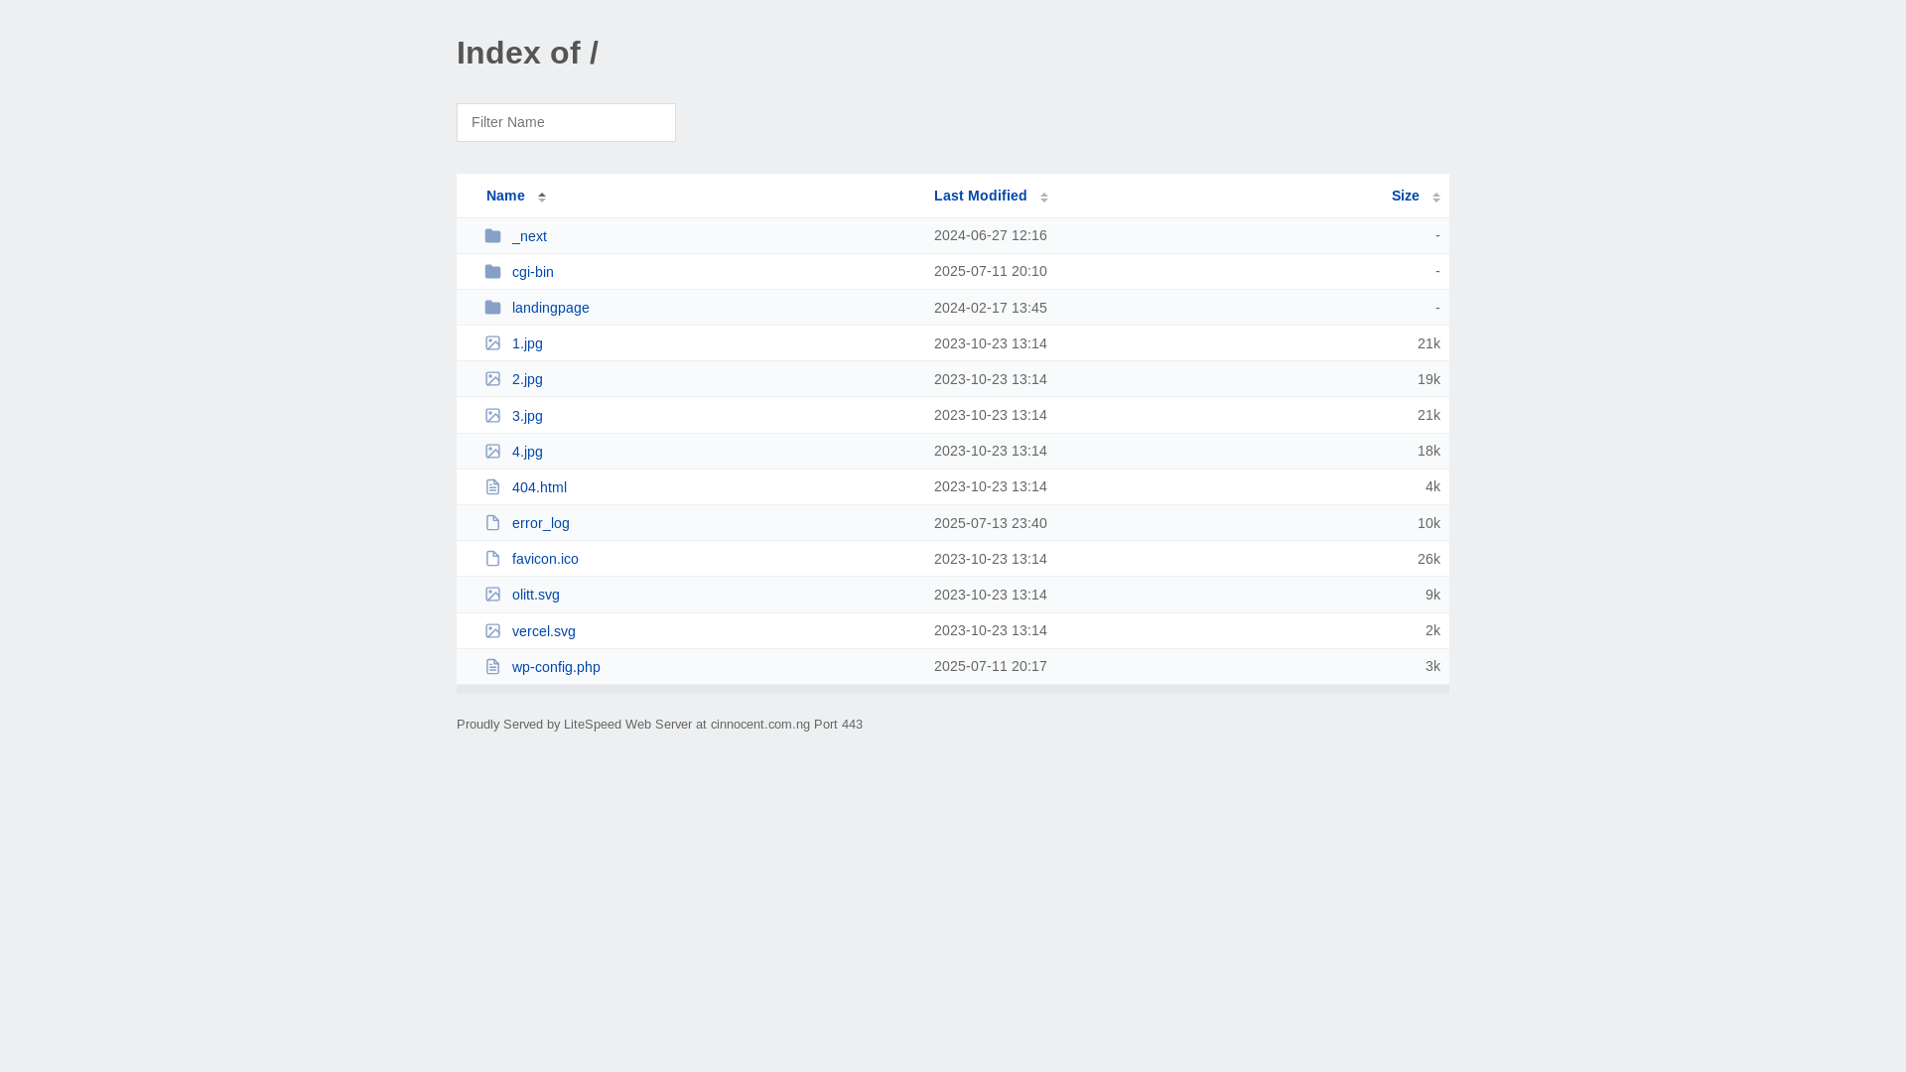1906x1072 pixels.
Task: Open the vercel.svg file
Action: tap(544, 631)
